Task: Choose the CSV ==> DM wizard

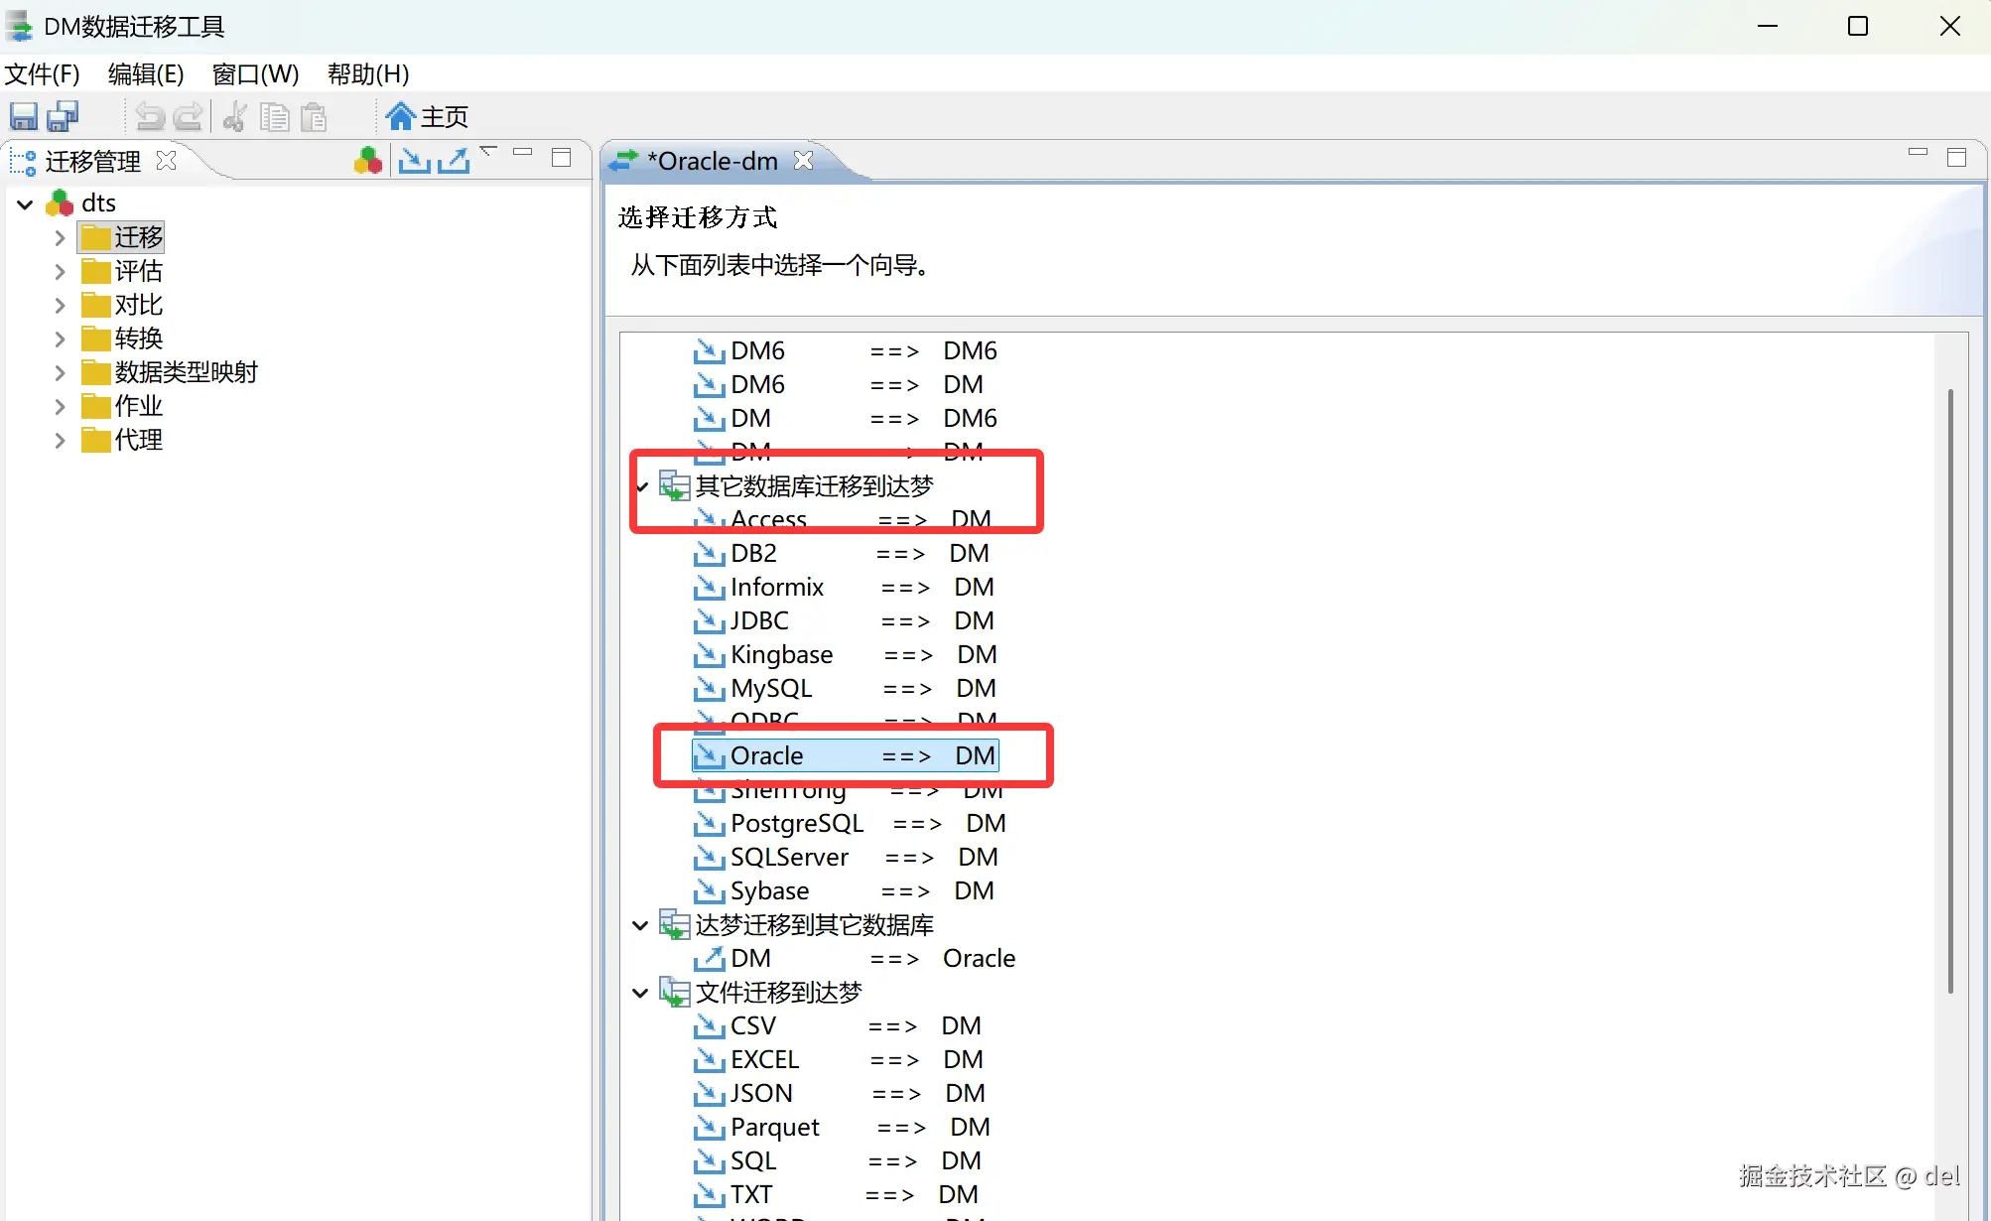Action: coord(838,1025)
